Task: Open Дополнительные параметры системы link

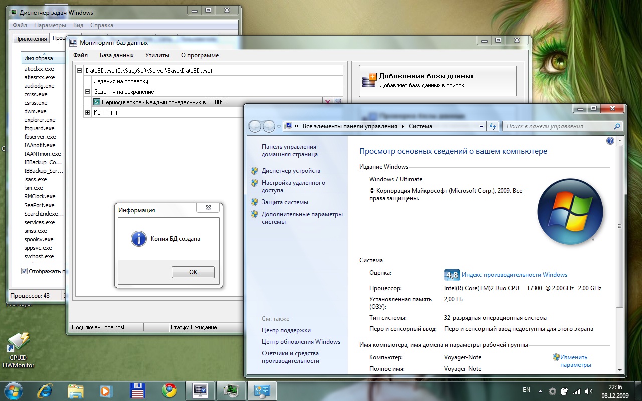Action: click(x=302, y=218)
